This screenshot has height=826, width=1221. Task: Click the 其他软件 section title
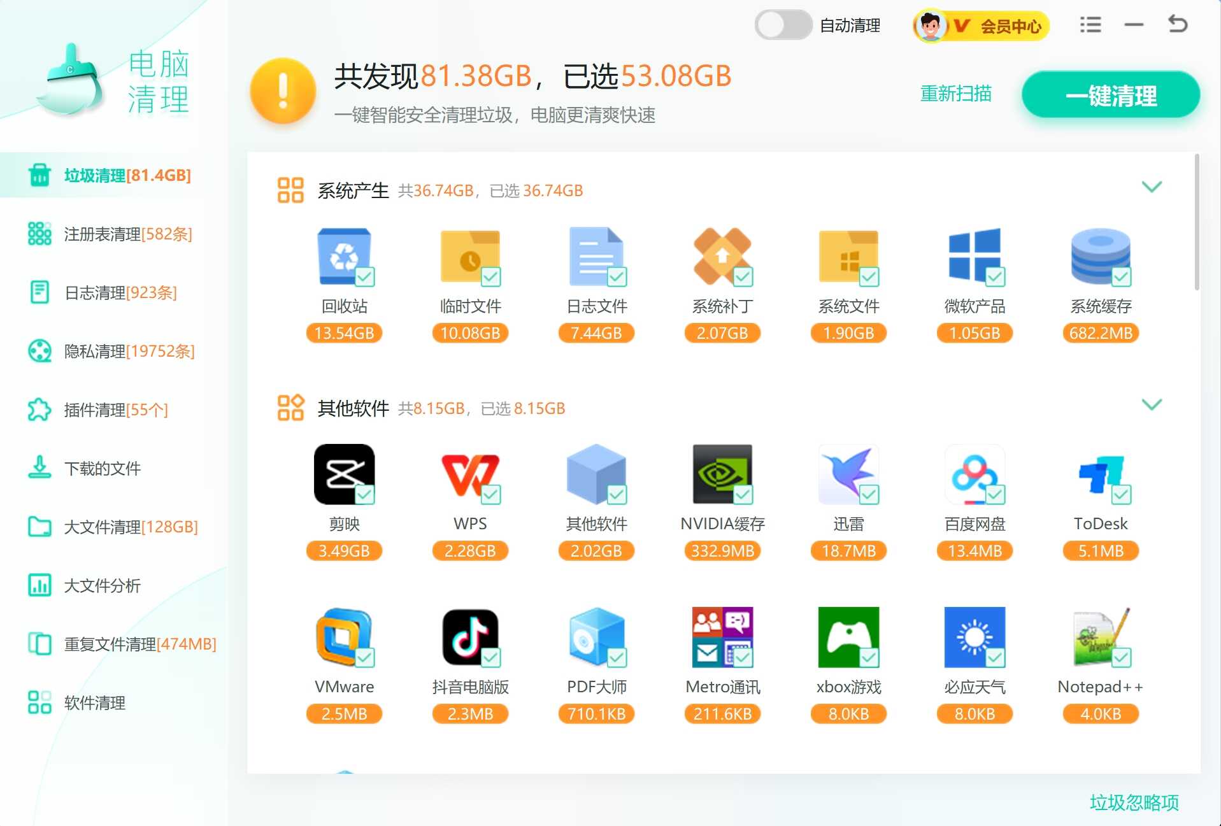pos(353,408)
